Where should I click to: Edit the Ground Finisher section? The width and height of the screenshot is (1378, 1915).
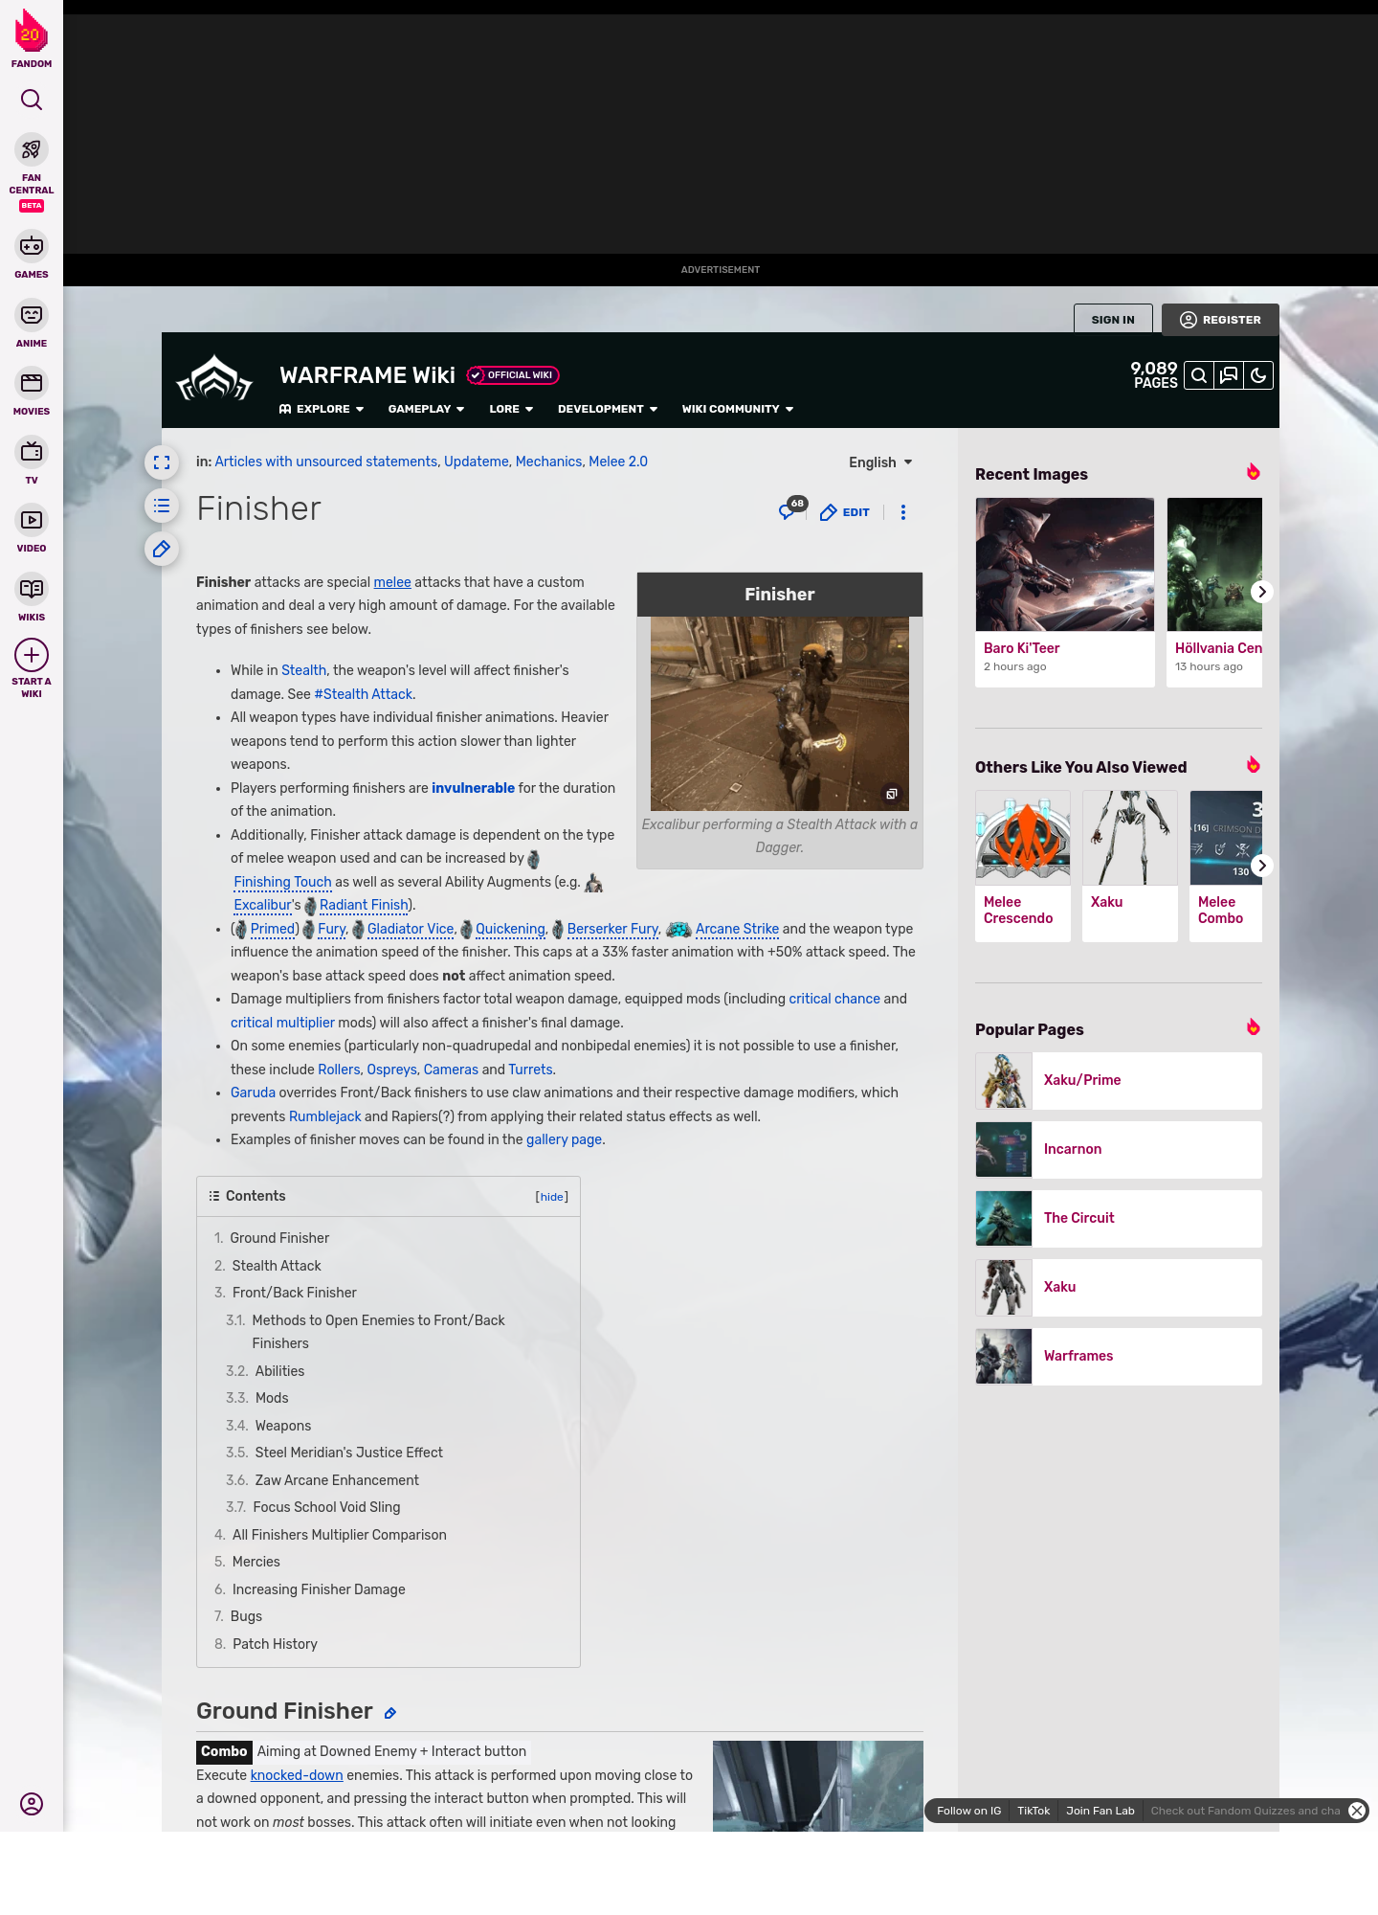[x=390, y=1713]
